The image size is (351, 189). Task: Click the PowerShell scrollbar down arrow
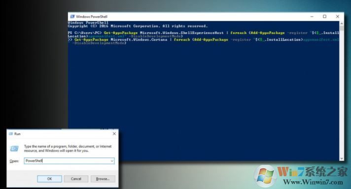point(342,158)
